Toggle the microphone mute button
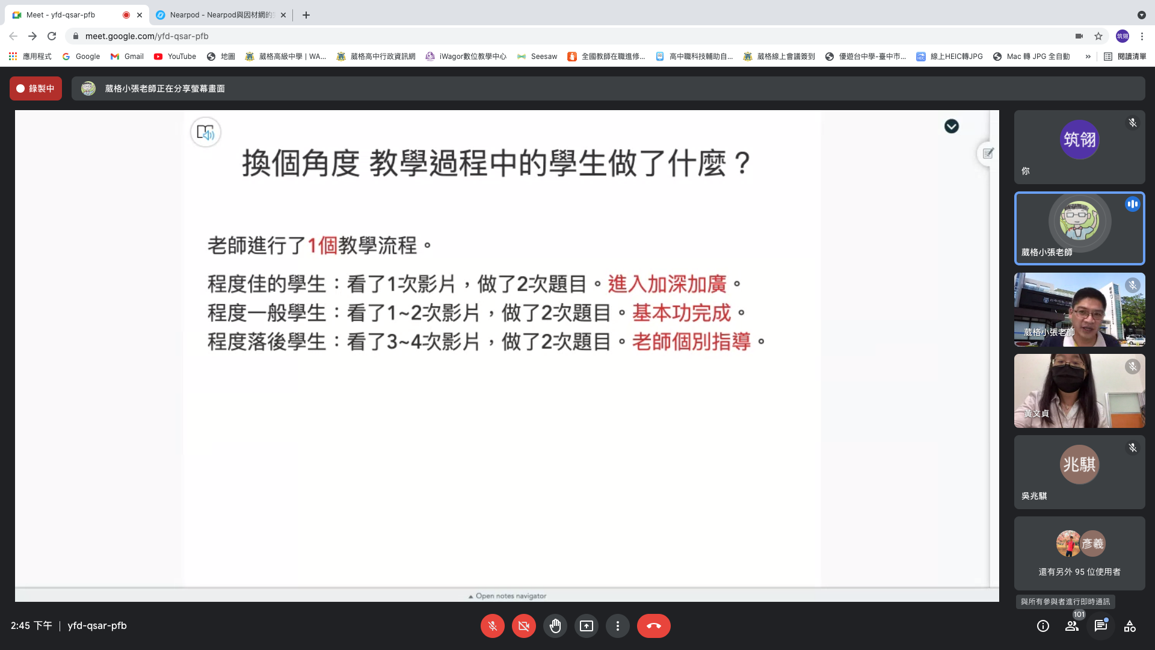 pyautogui.click(x=492, y=626)
